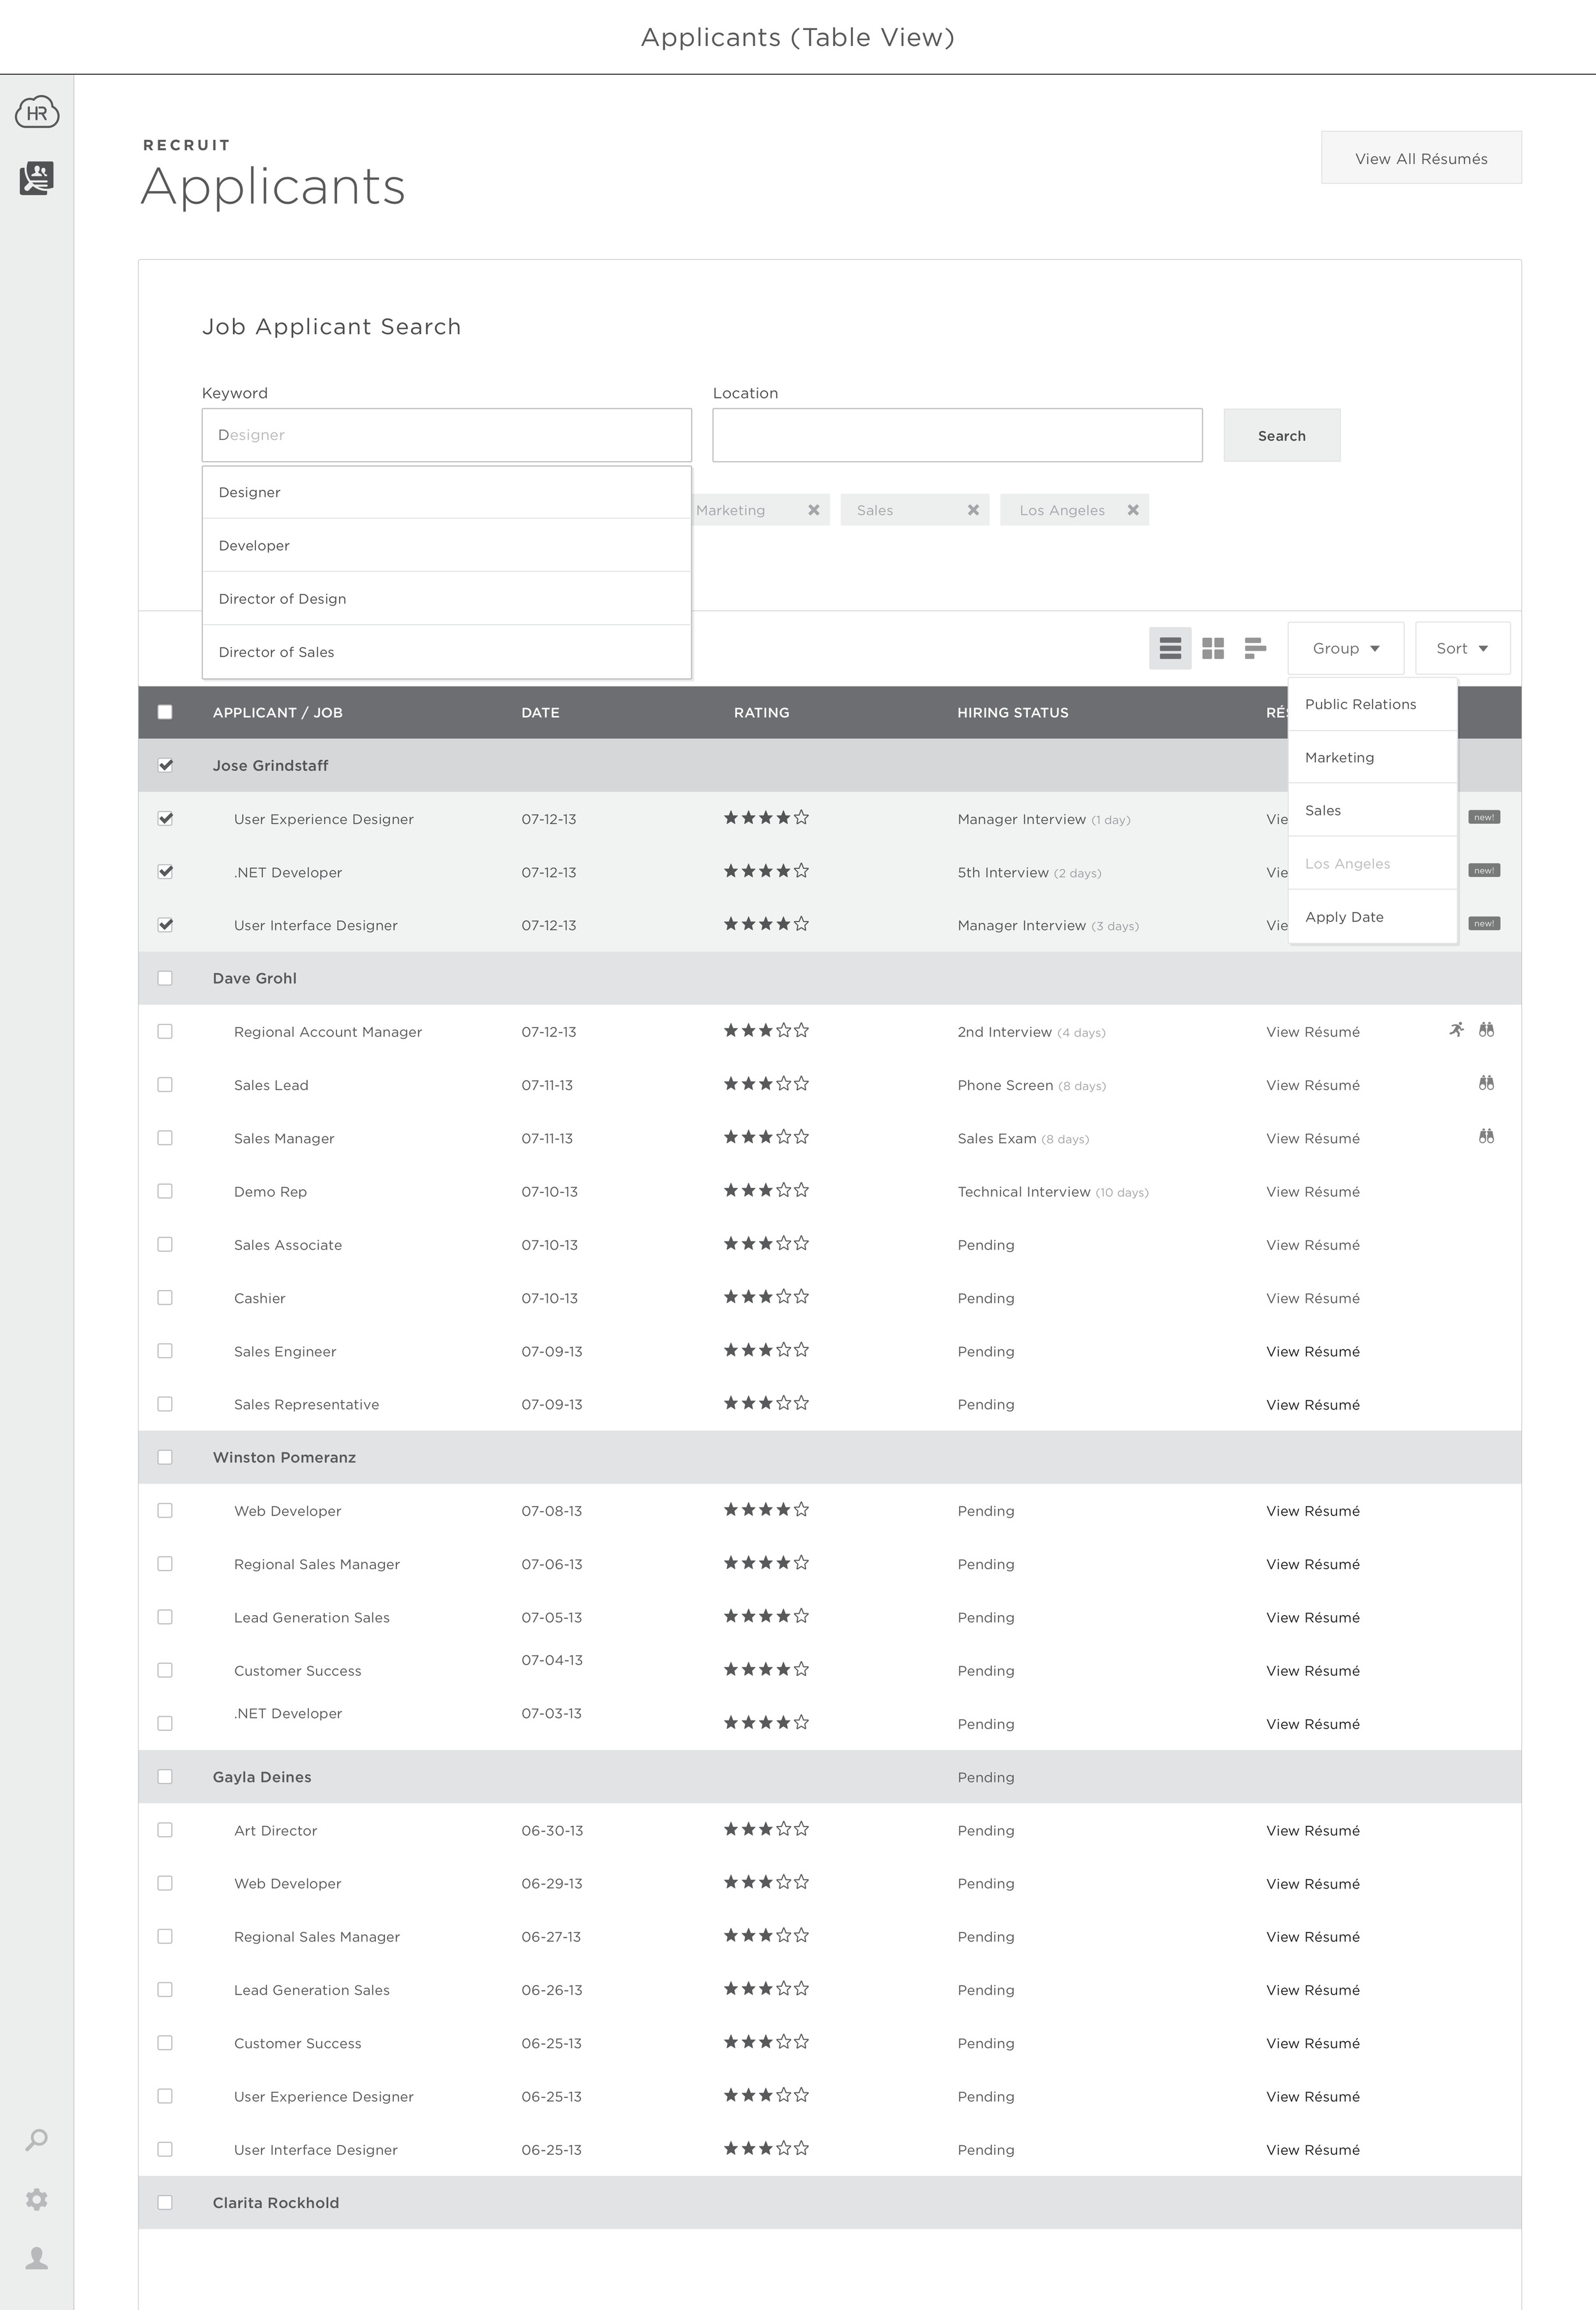Click the new badge on User Experience Designer row
The image size is (1596, 2310).
click(1484, 817)
